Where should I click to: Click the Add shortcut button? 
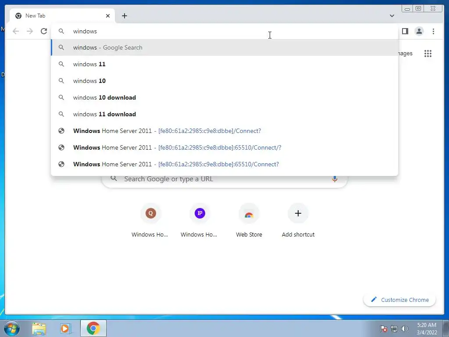(x=298, y=221)
